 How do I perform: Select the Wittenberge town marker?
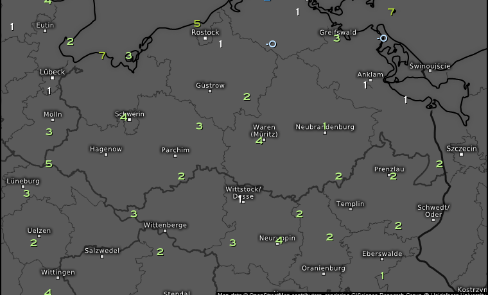pyautogui.click(x=165, y=231)
